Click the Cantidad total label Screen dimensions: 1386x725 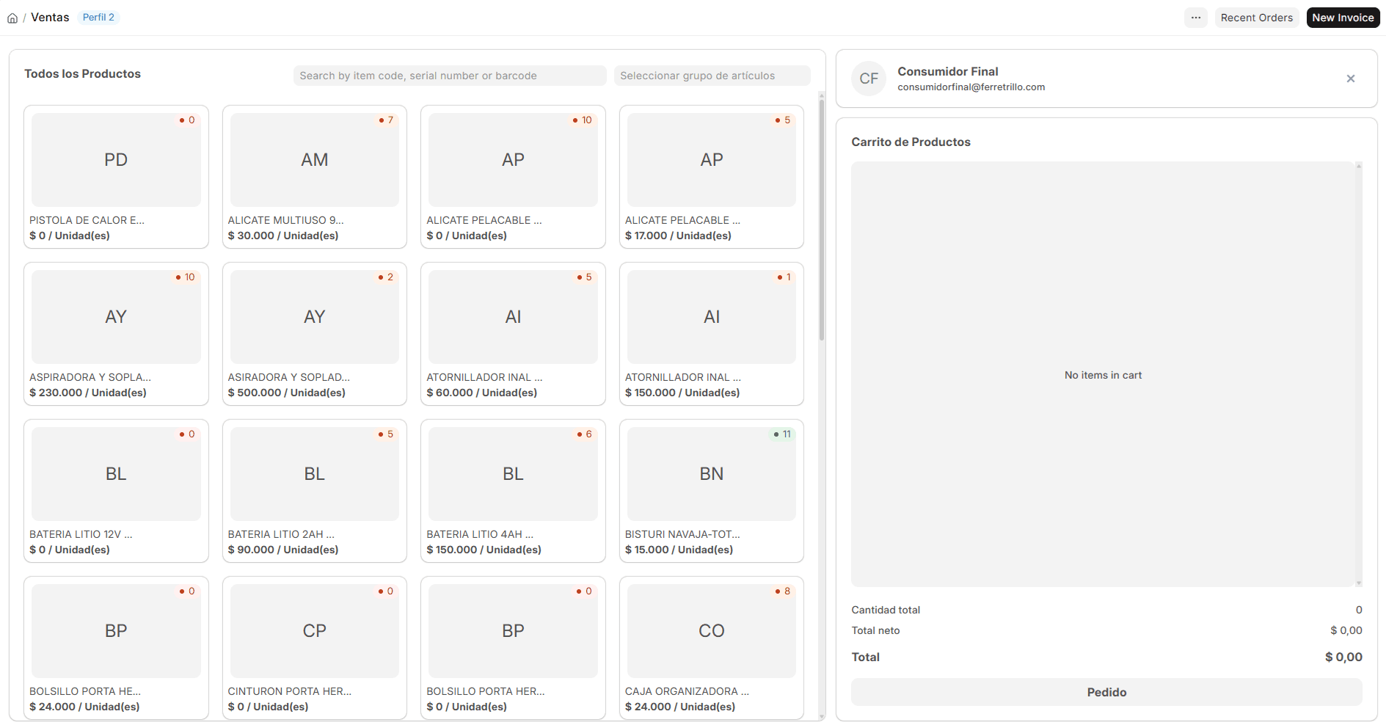coord(886,610)
